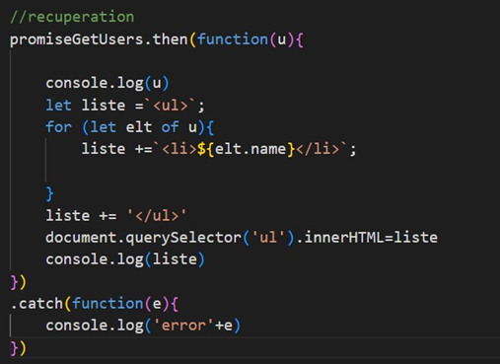The height and width of the screenshot is (364, 500).
Task: Place cursor on promiseGetUsers identifier
Action: (77, 39)
